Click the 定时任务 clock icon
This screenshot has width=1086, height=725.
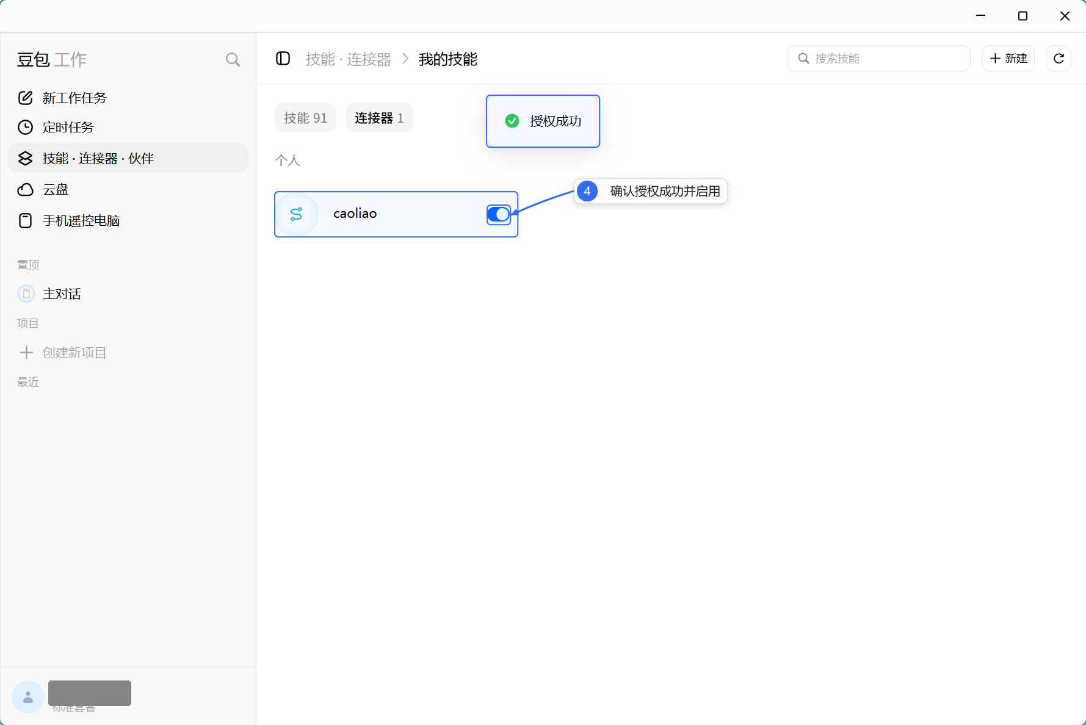point(25,127)
